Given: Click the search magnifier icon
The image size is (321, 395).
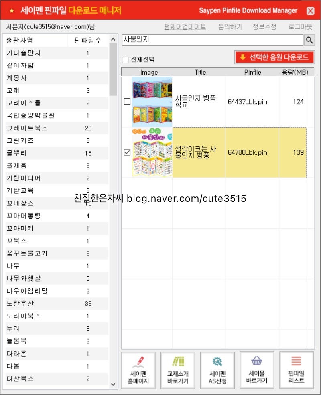Looking at the screenshot, I should pos(309,40).
